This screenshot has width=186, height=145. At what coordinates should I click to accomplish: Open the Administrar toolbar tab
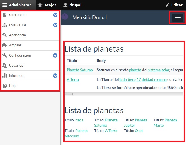[18, 5]
